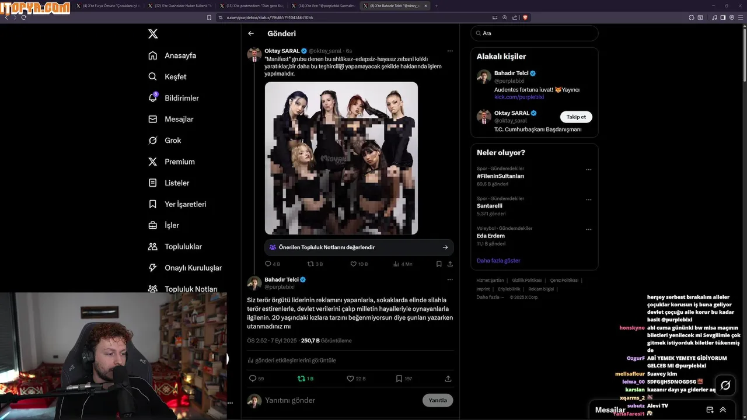Open Çerez Politikası footer link
Viewport: 747px width, 420px height.
click(564, 281)
